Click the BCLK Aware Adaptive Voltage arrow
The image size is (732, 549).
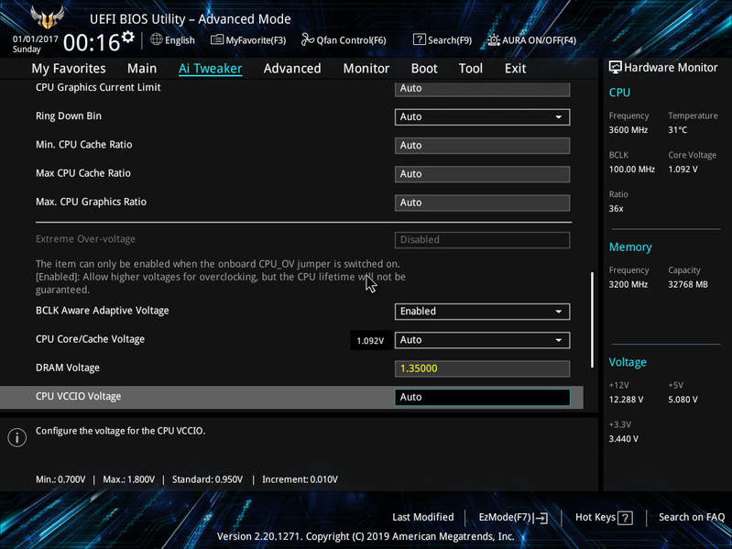[x=558, y=312]
